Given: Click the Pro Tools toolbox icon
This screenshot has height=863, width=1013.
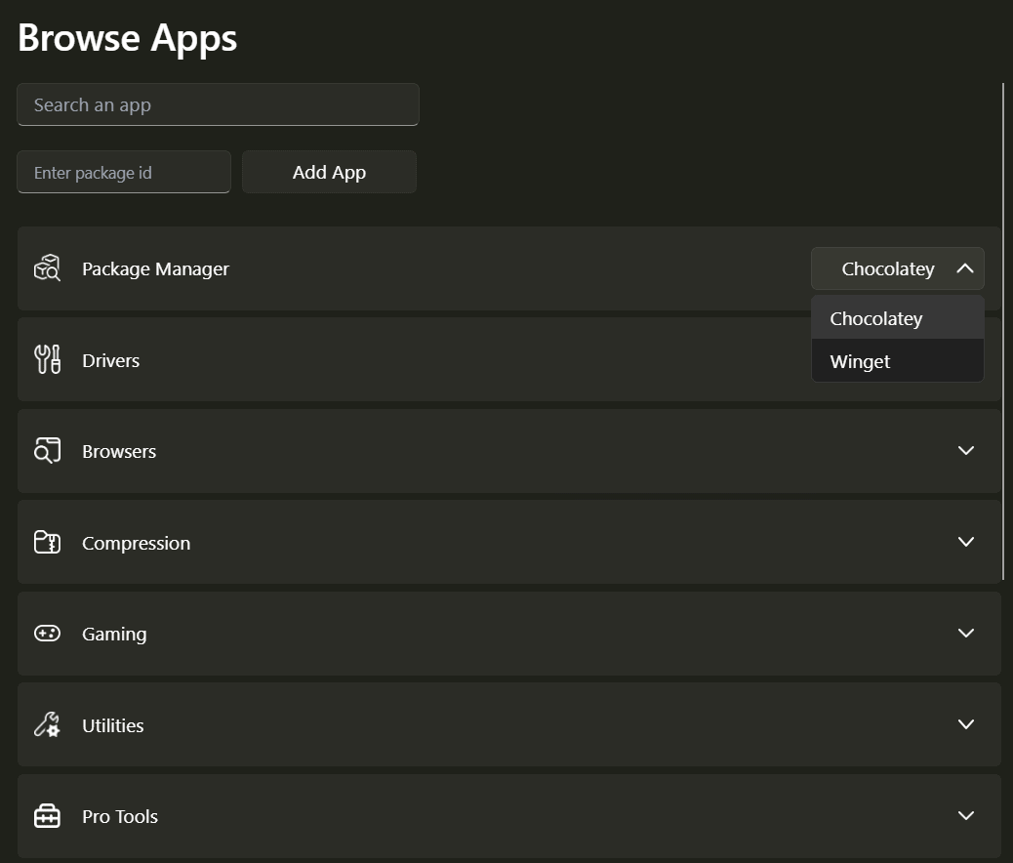Looking at the screenshot, I should tap(47, 816).
